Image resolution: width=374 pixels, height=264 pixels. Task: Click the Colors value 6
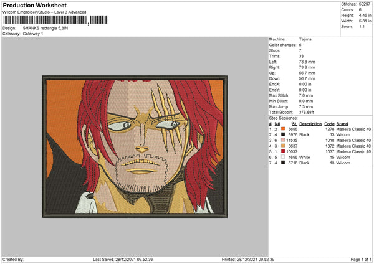pos(360,10)
